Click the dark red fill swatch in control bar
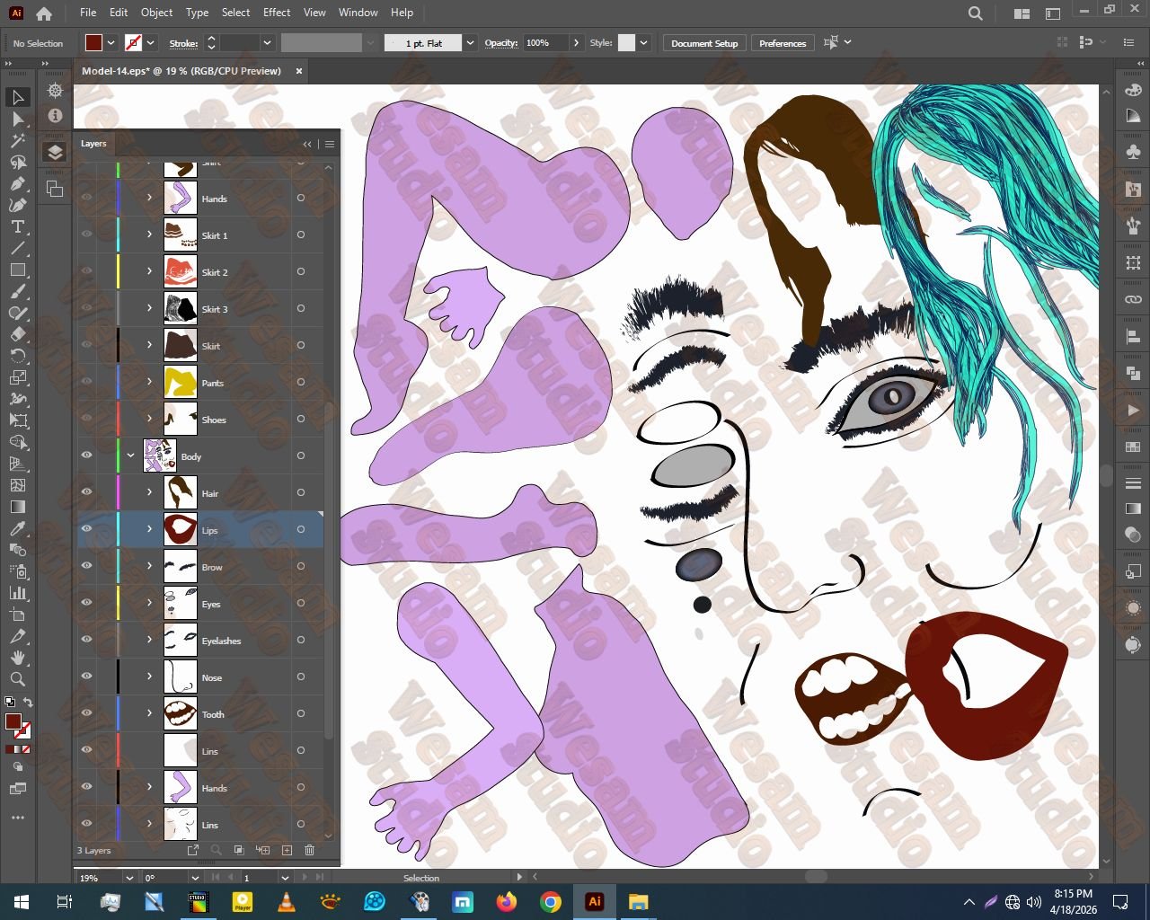Viewport: 1150px width, 920px height. tap(94, 43)
